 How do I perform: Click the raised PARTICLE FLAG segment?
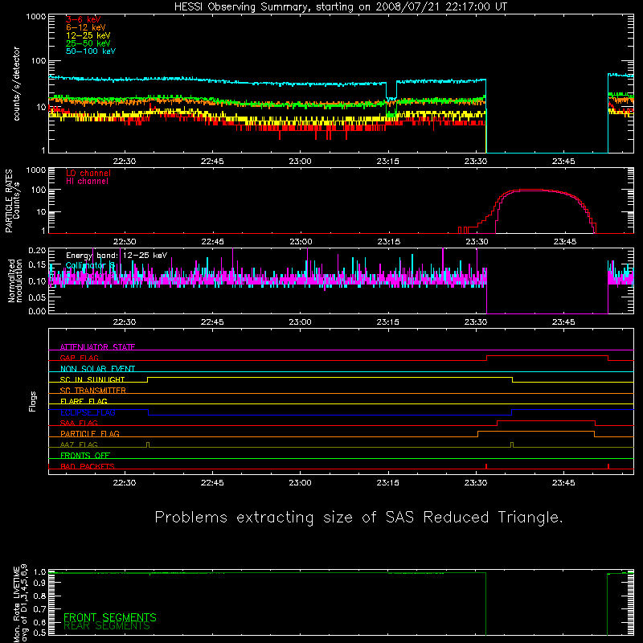[536, 432]
